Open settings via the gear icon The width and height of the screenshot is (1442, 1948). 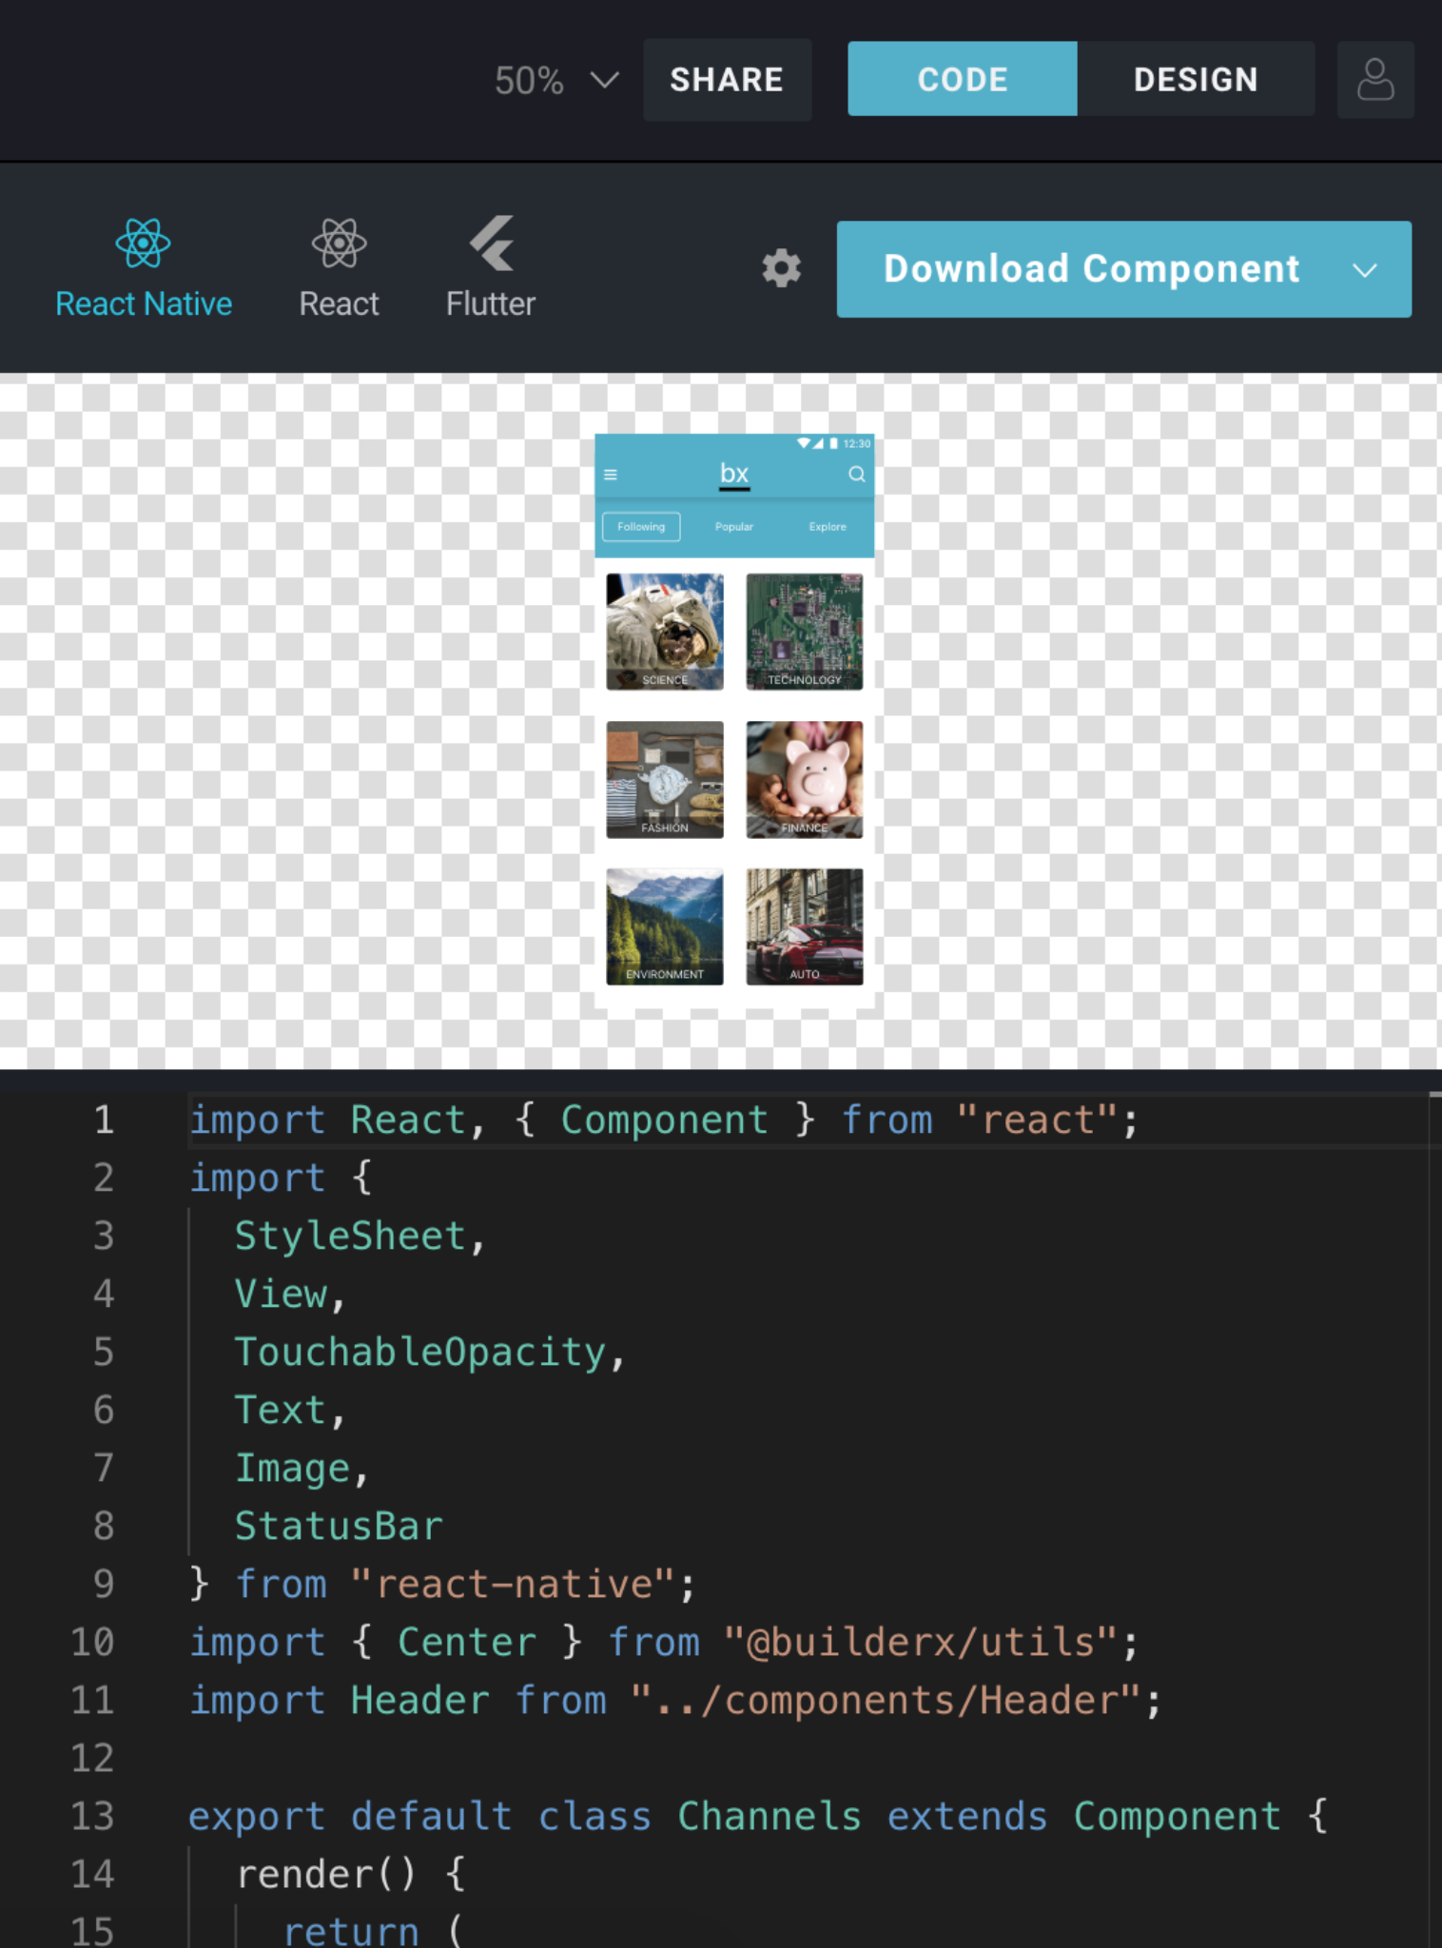coord(781,268)
